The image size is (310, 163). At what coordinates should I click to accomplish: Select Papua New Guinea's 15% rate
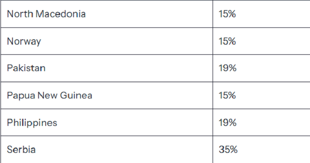coord(227,95)
